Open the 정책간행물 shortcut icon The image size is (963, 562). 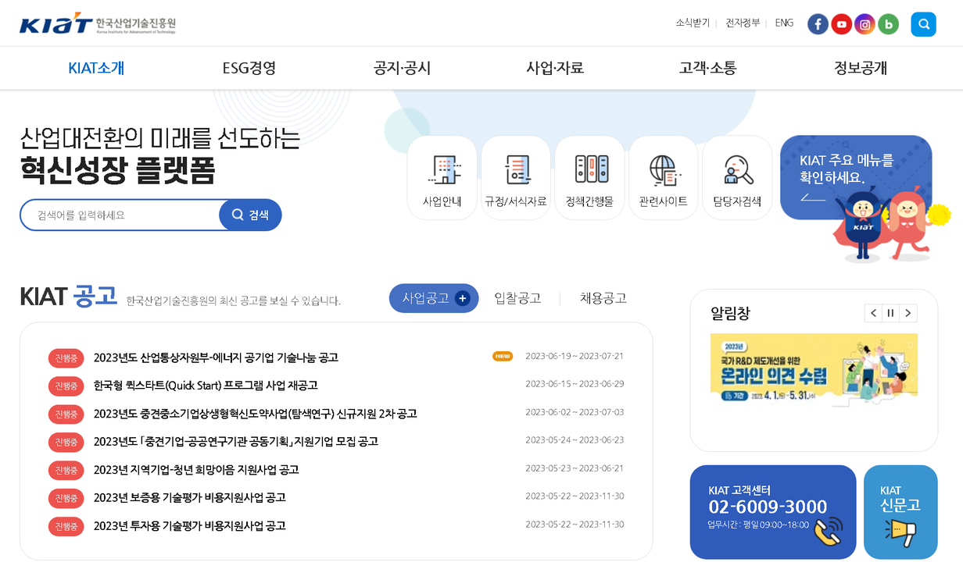589,178
